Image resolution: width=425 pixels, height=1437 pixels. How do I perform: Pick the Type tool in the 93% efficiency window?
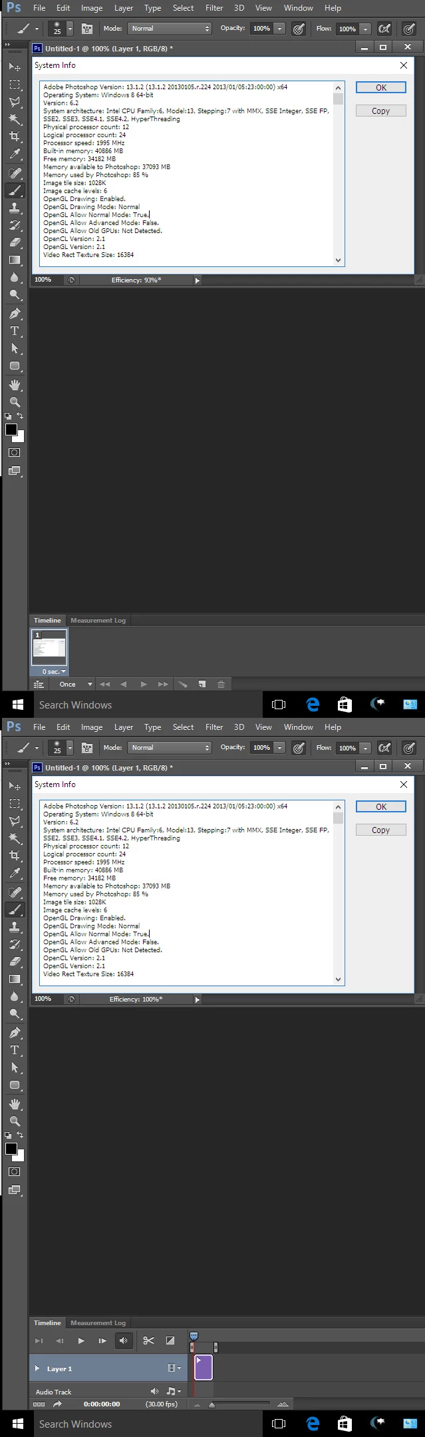point(14,331)
